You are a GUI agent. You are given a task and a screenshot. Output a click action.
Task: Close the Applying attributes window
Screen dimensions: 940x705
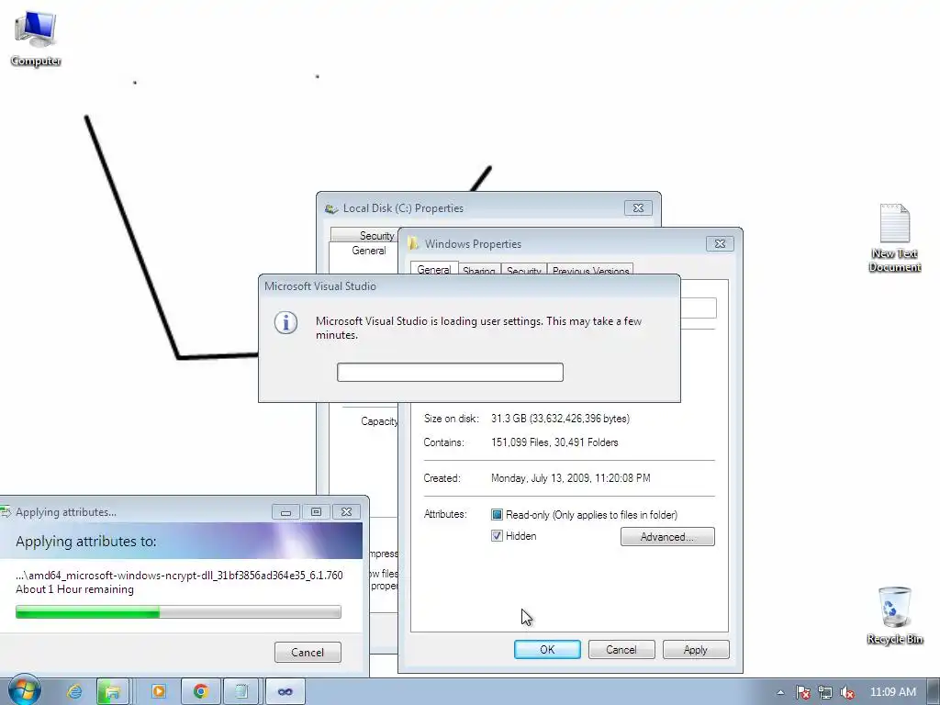346,511
